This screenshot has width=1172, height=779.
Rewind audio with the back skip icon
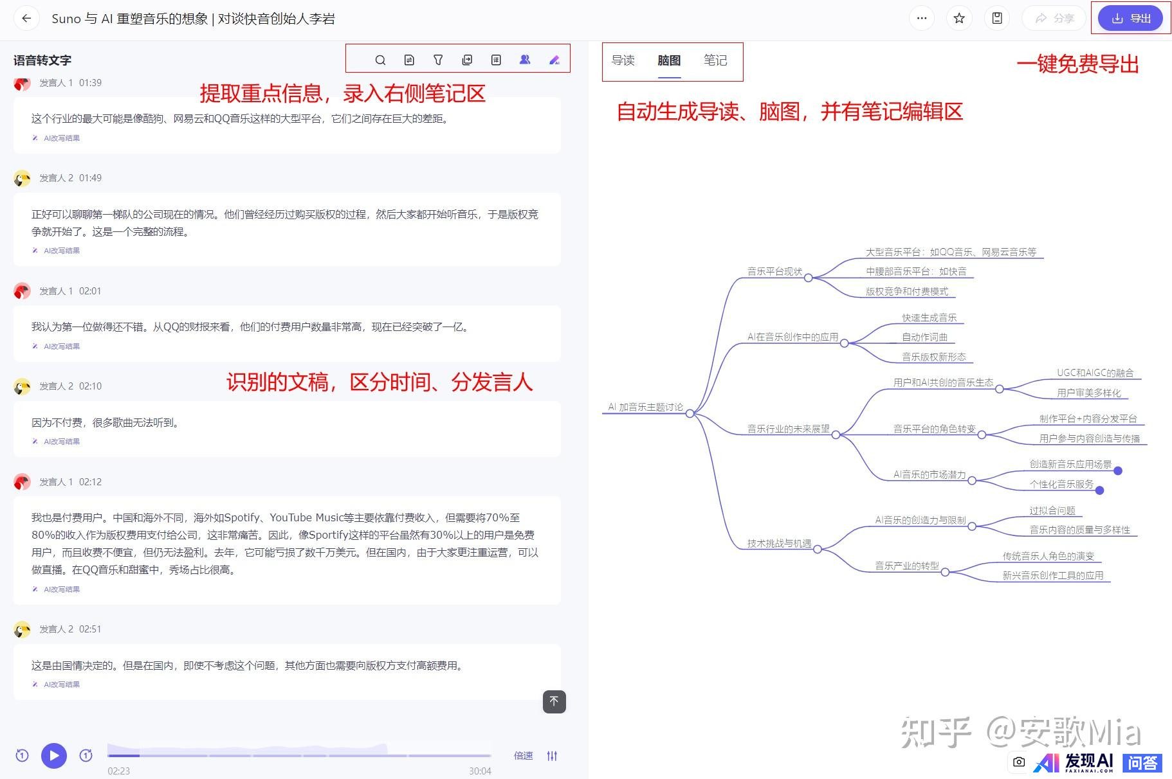point(22,755)
